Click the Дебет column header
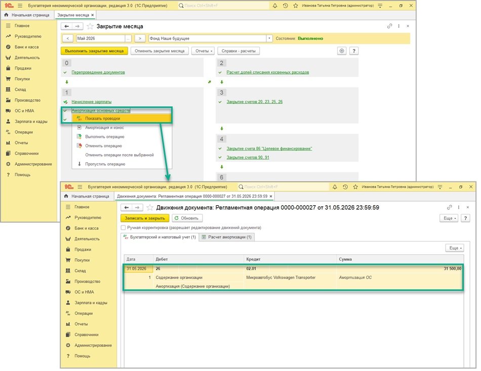Image resolution: width=481 pixels, height=371 pixels. click(x=198, y=259)
